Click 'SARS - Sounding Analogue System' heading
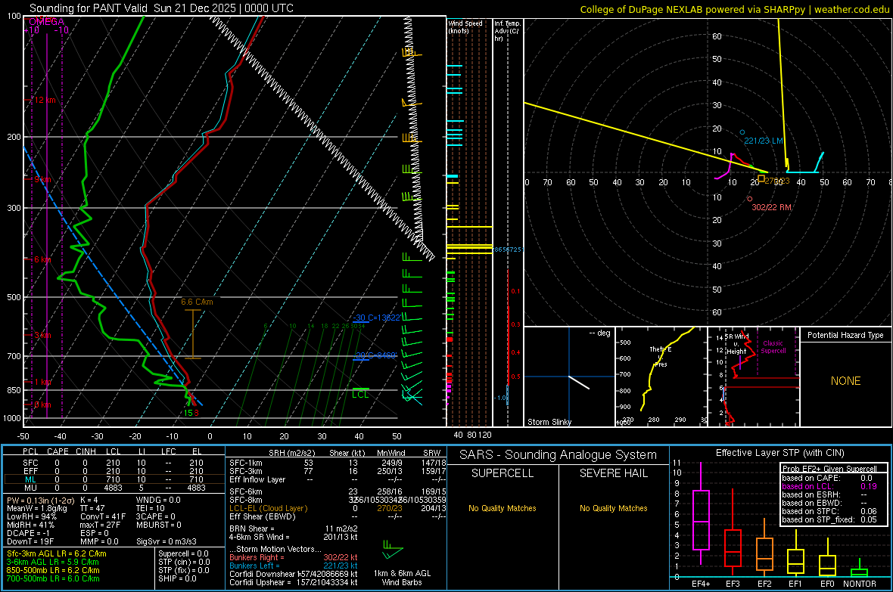The image size is (893, 592). (559, 455)
